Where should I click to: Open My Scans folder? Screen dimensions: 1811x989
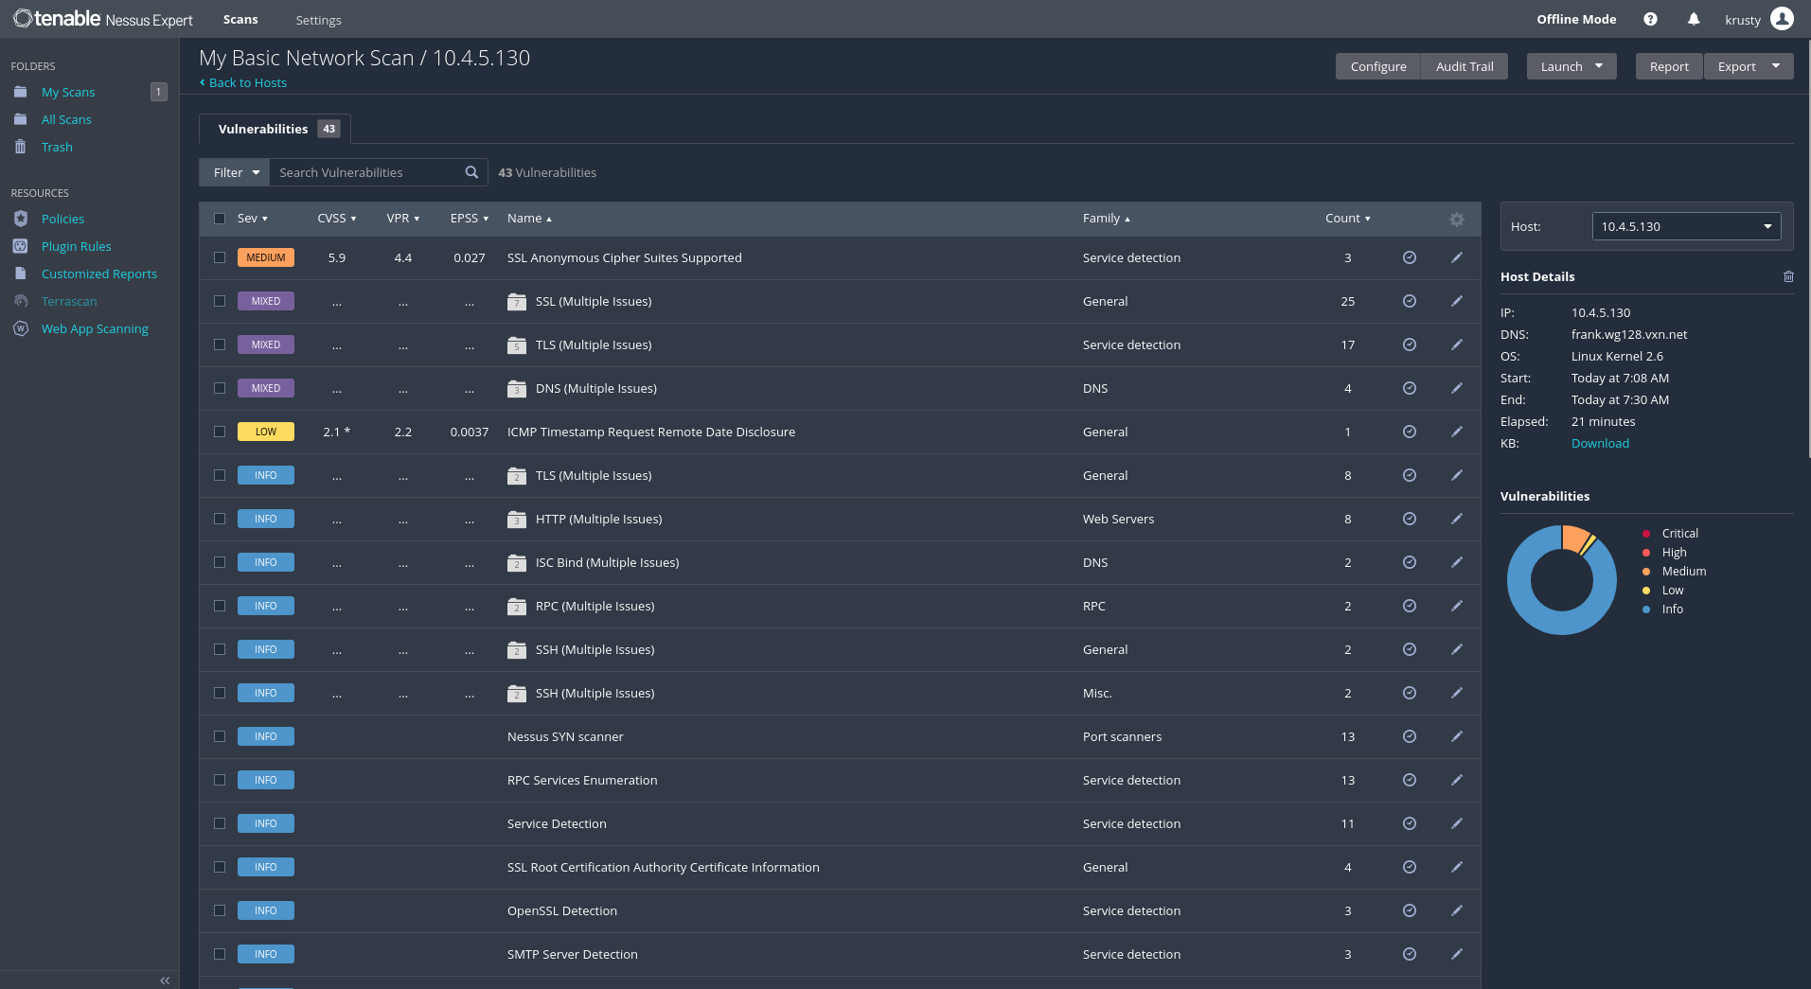[x=68, y=92]
